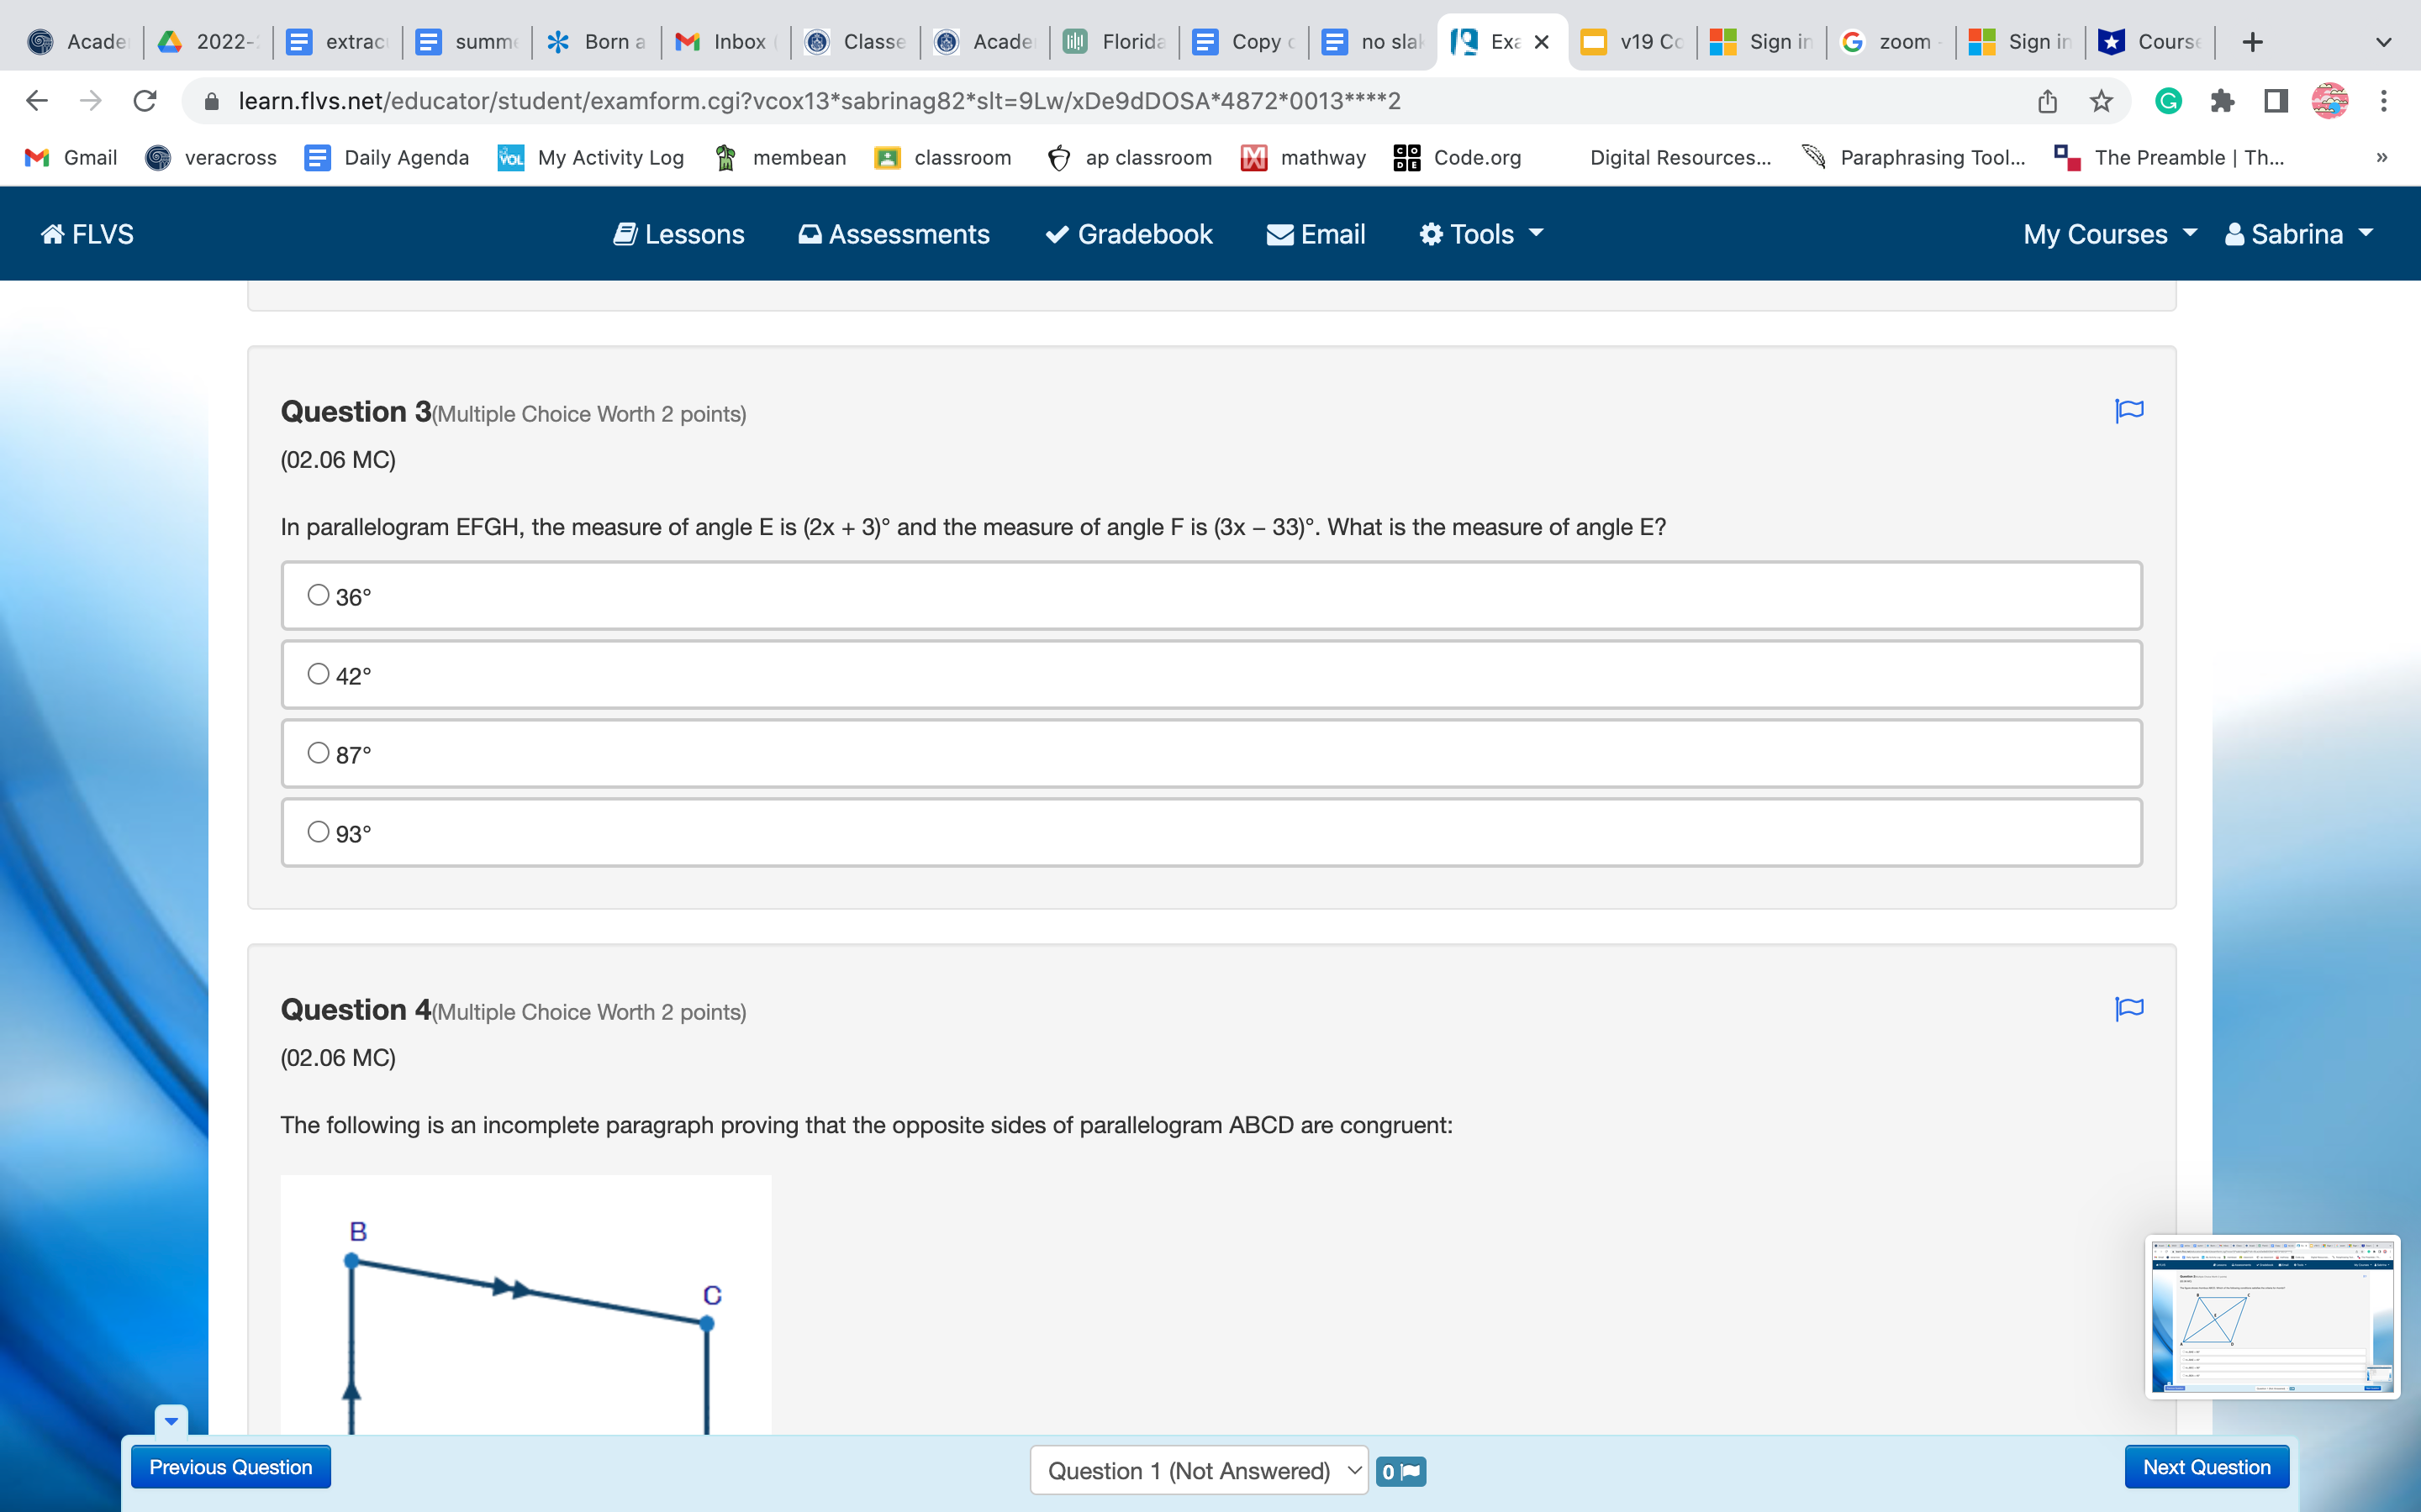The width and height of the screenshot is (2421, 1512).
Task: Click the flag icon on Question 3
Action: [2130, 411]
